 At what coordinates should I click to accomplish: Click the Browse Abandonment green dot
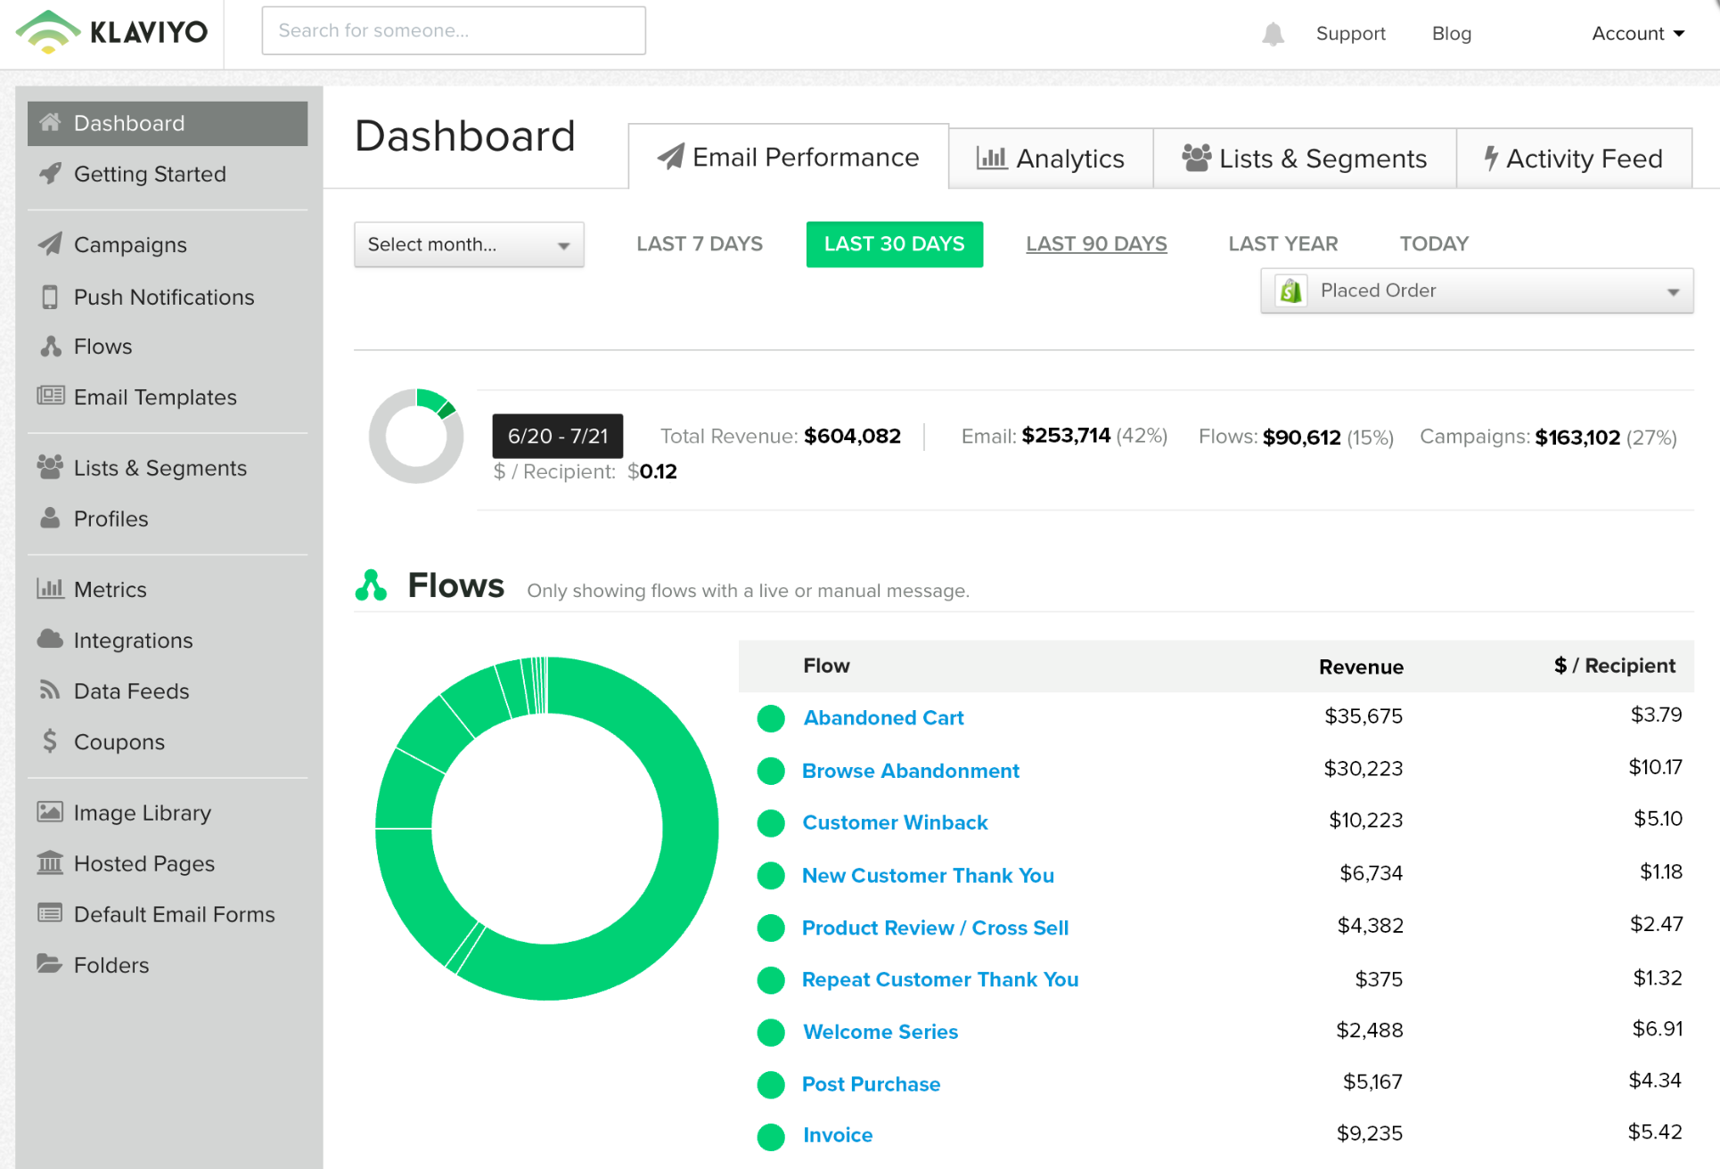click(x=771, y=771)
